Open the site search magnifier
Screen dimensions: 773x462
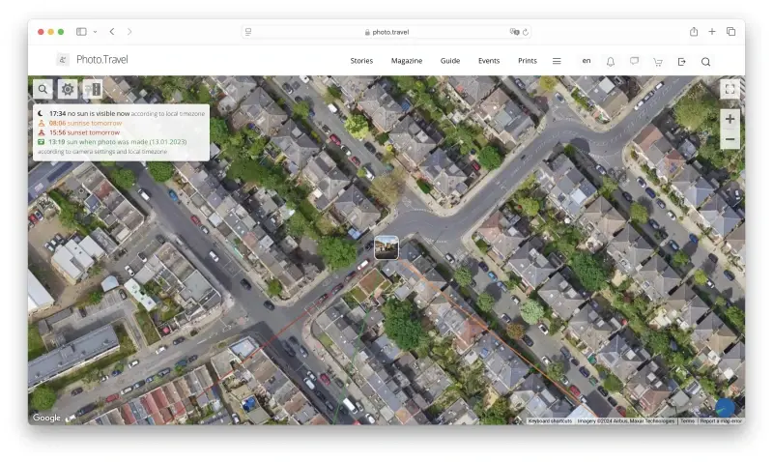[705, 62]
